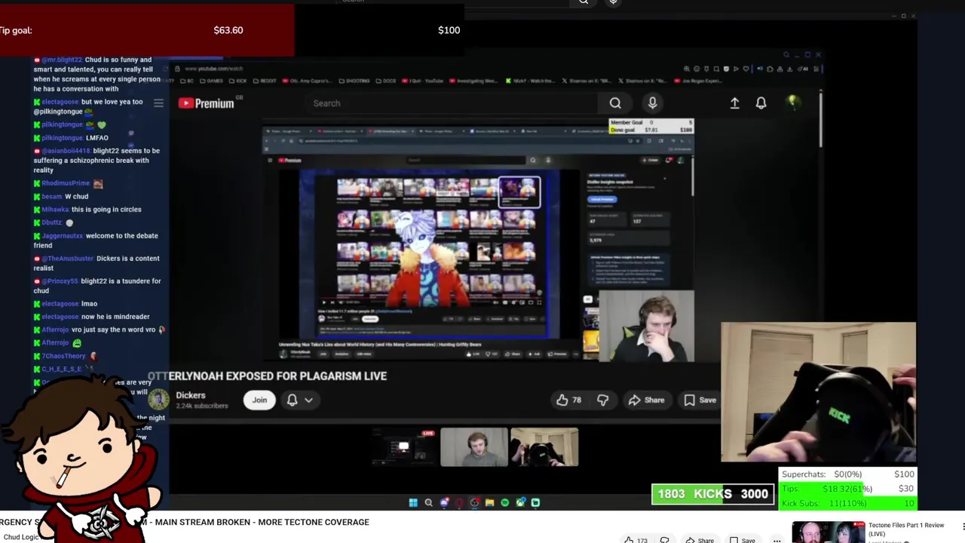Click chat message 'W chud' by besam
This screenshot has width=965, height=543.
(61, 196)
